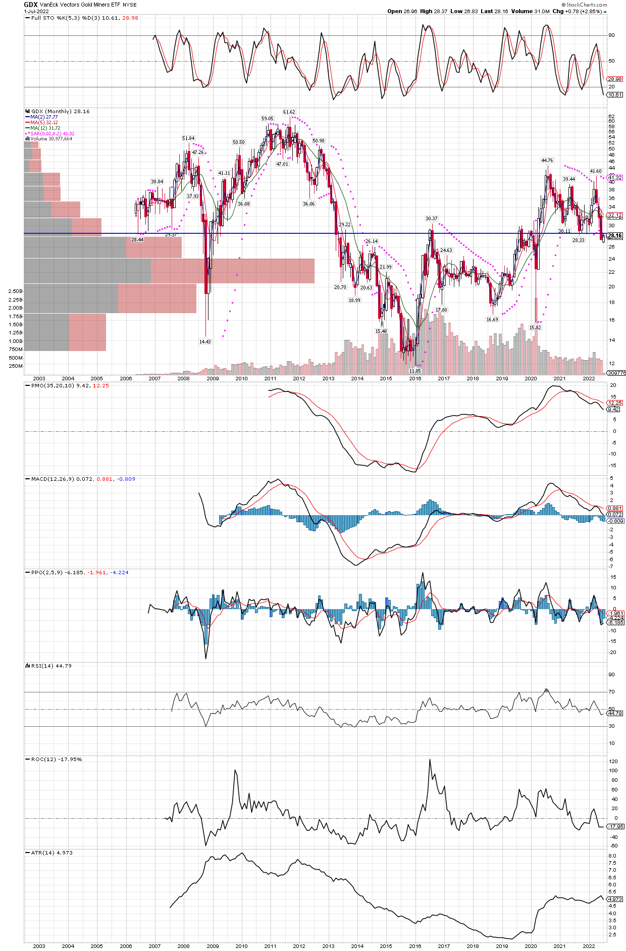626x951 pixels.
Task: Select the ROC(12) -17.95% indicator label
Action: pyautogui.click(x=56, y=759)
